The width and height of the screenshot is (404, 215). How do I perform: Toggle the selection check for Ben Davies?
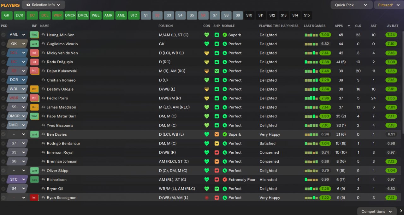[x=3, y=134]
